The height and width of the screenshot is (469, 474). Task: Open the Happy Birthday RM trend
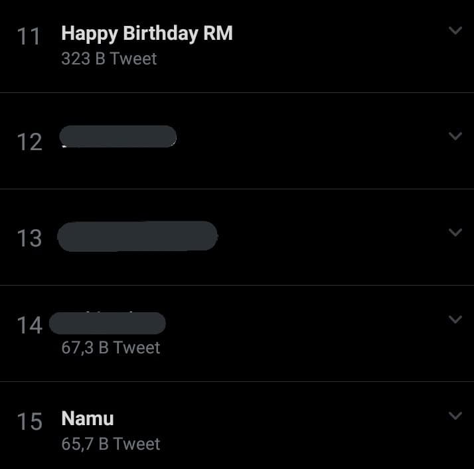tap(147, 33)
